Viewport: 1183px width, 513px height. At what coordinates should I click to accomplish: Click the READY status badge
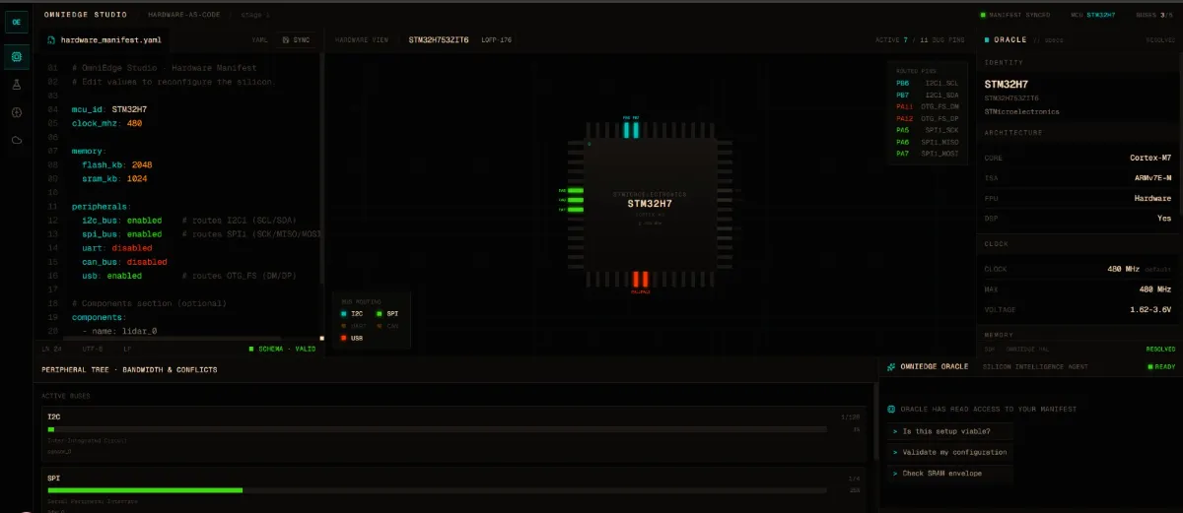(1159, 366)
